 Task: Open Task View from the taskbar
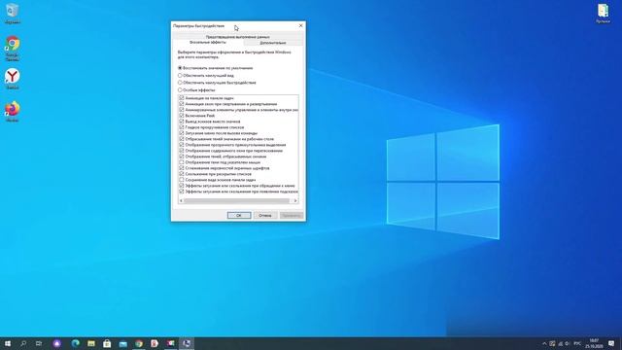pyautogui.click(x=39, y=343)
